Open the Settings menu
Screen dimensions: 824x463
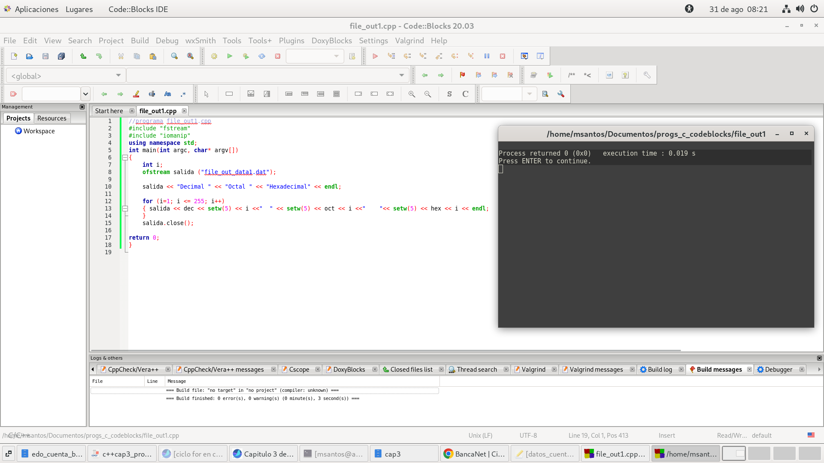373,40
